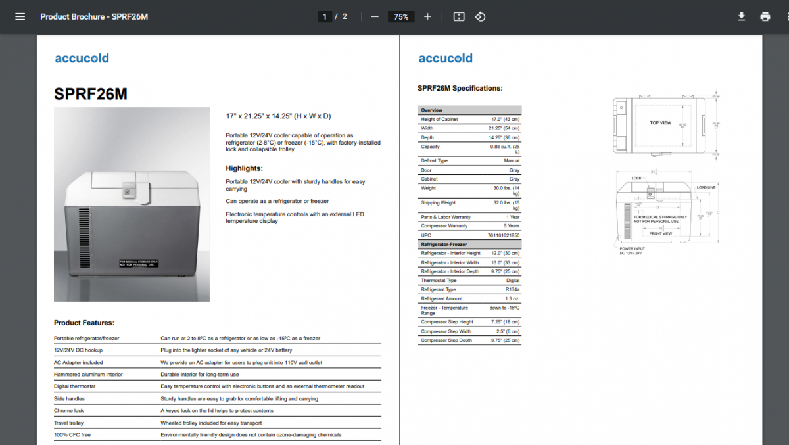The width and height of the screenshot is (789, 445).
Task: Rotate the document counterclockwise
Action: pyautogui.click(x=480, y=16)
